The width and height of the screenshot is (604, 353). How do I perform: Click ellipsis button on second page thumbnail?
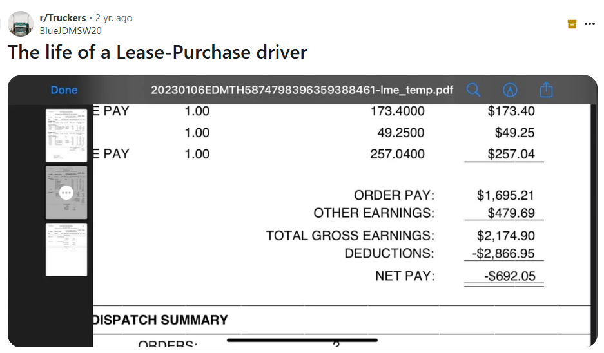click(66, 193)
